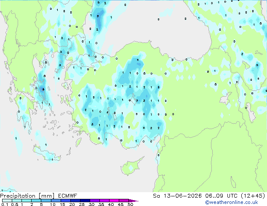Pick the 10–15 mm legend swatch
This screenshot has width=267, height=206.
pos(56,201)
